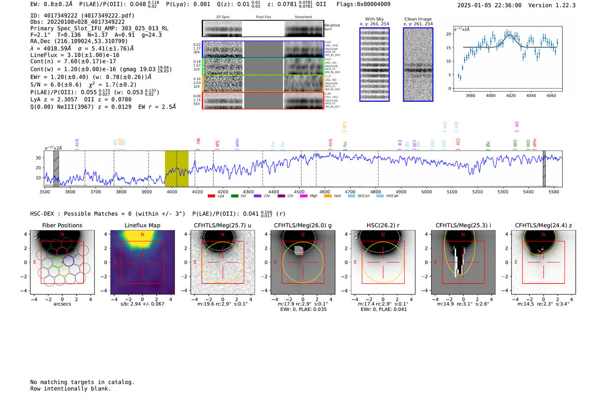
Task: Click the MgII magenta legend swatch
Action: pyautogui.click(x=303, y=196)
